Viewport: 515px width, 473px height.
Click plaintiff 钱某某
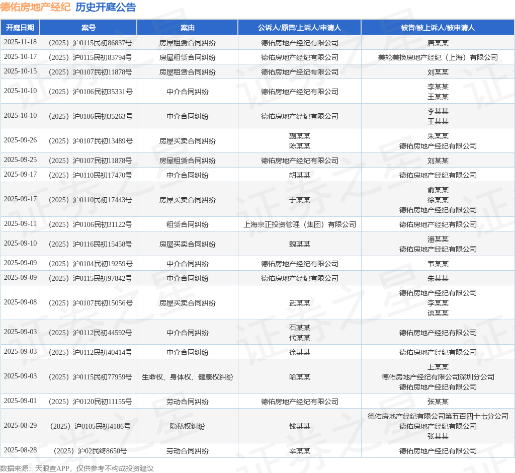(x=300, y=426)
